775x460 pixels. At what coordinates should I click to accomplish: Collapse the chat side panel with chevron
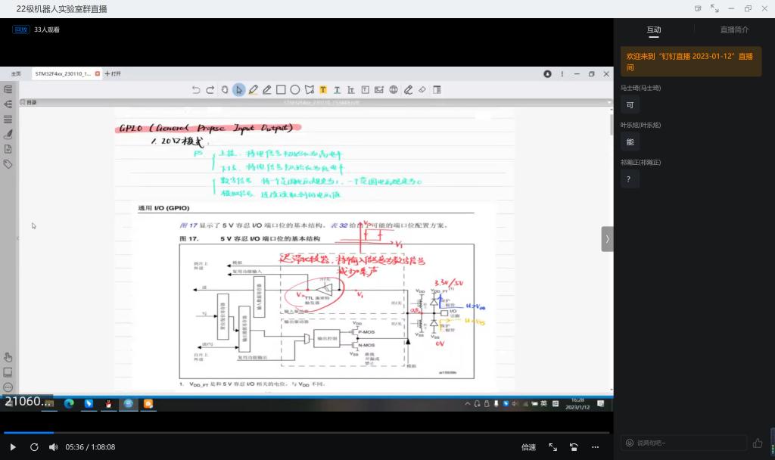click(x=607, y=238)
